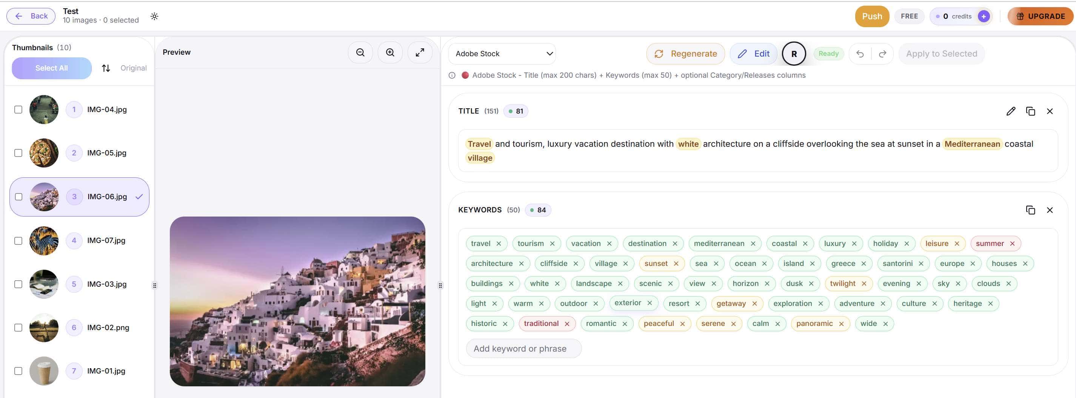1076x398 pixels.
Task: Click the panel divider handle right of preview
Action: pos(440,286)
